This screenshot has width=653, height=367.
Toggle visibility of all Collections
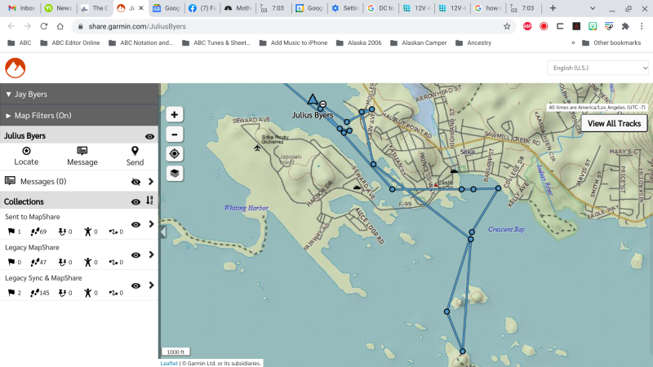135,201
